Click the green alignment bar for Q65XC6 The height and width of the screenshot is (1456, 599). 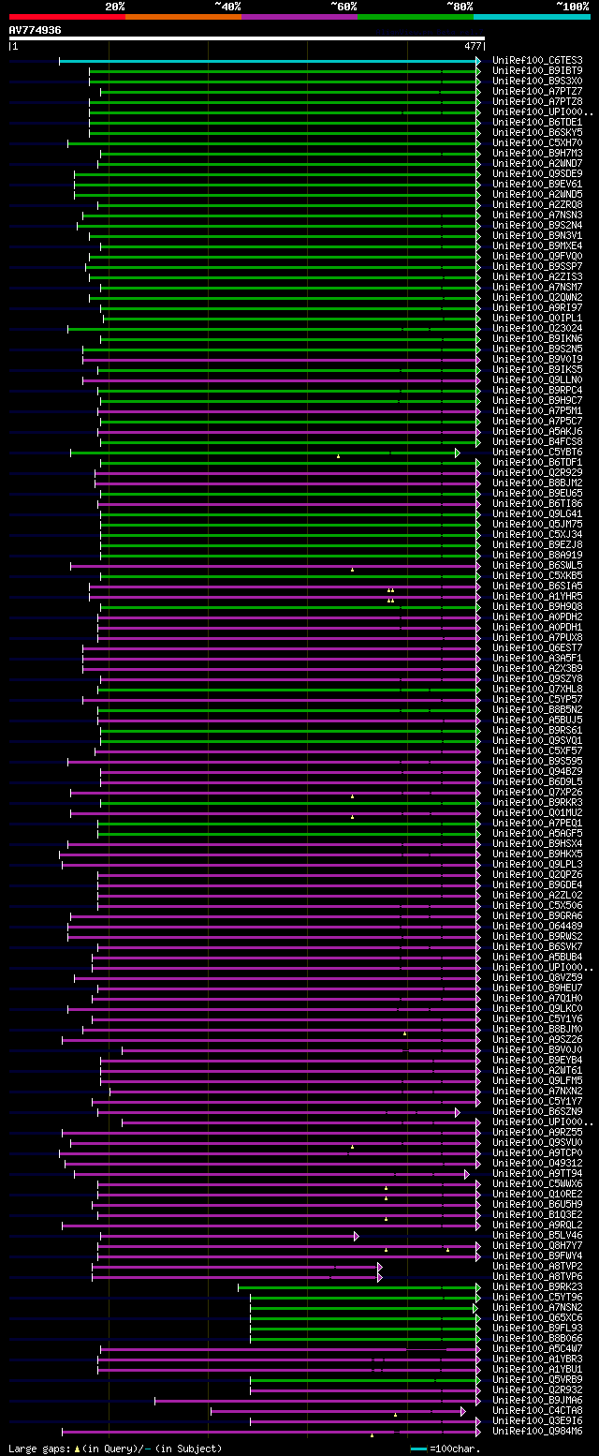[x=363, y=1318]
